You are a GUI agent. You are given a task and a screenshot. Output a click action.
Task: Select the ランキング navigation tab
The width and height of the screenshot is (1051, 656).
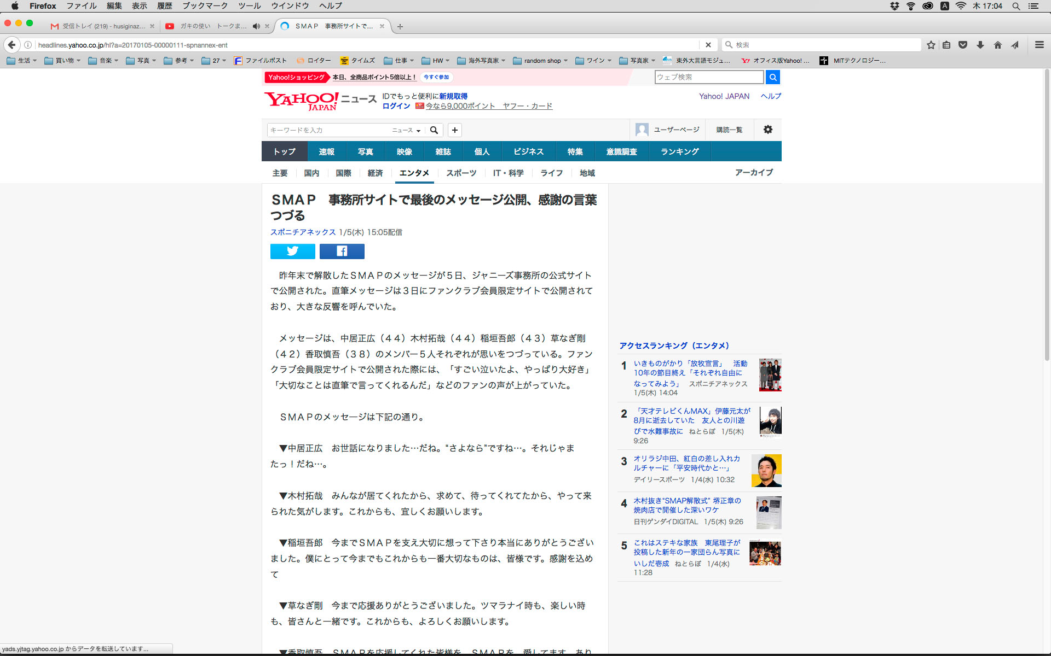pos(679,151)
